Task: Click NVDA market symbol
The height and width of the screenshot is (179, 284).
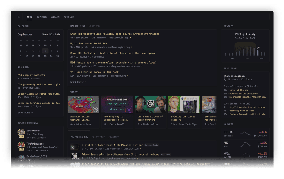Action: coord(227,154)
